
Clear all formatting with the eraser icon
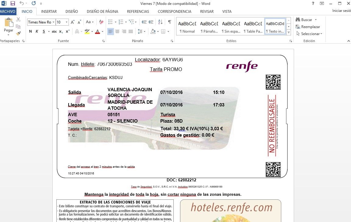pyautogui.click(x=101, y=22)
